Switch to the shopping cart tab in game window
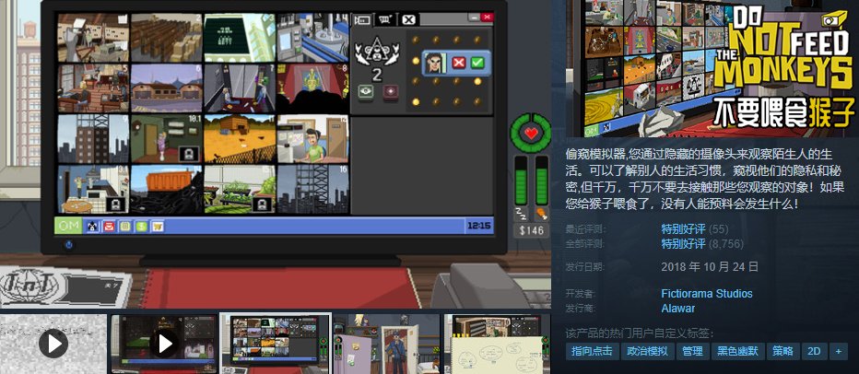Screen dimensions: 859x374 (385, 20)
